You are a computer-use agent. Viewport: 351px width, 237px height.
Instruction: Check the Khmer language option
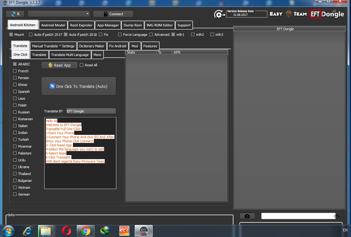15,84
